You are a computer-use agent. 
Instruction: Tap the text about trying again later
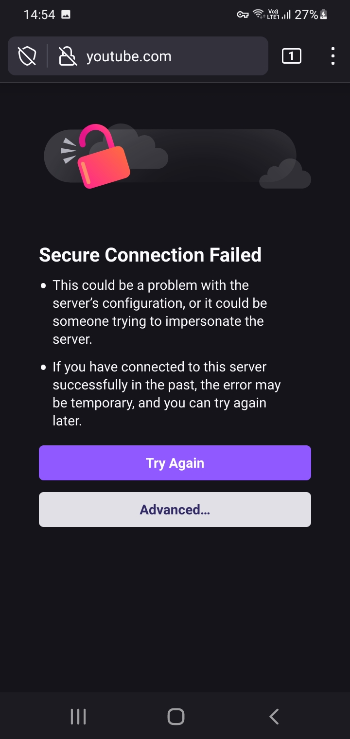pyautogui.click(x=167, y=394)
